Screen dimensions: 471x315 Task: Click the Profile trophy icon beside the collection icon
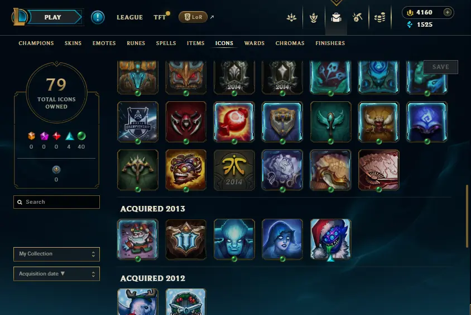click(314, 18)
